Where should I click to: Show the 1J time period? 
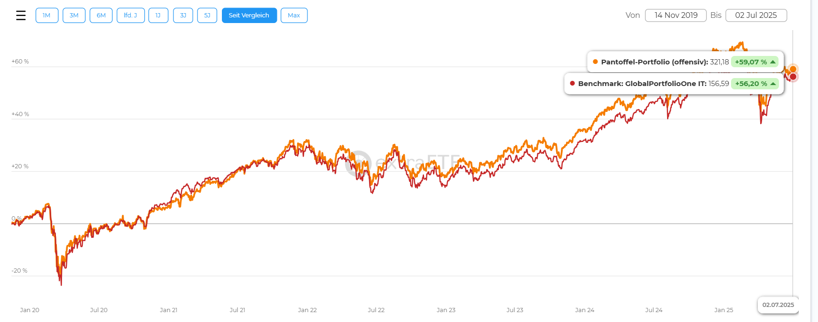tap(158, 16)
